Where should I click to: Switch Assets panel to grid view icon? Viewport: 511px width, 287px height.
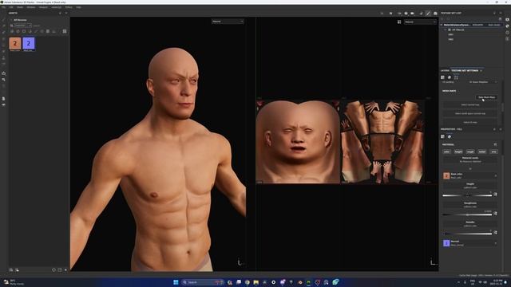coord(65,31)
